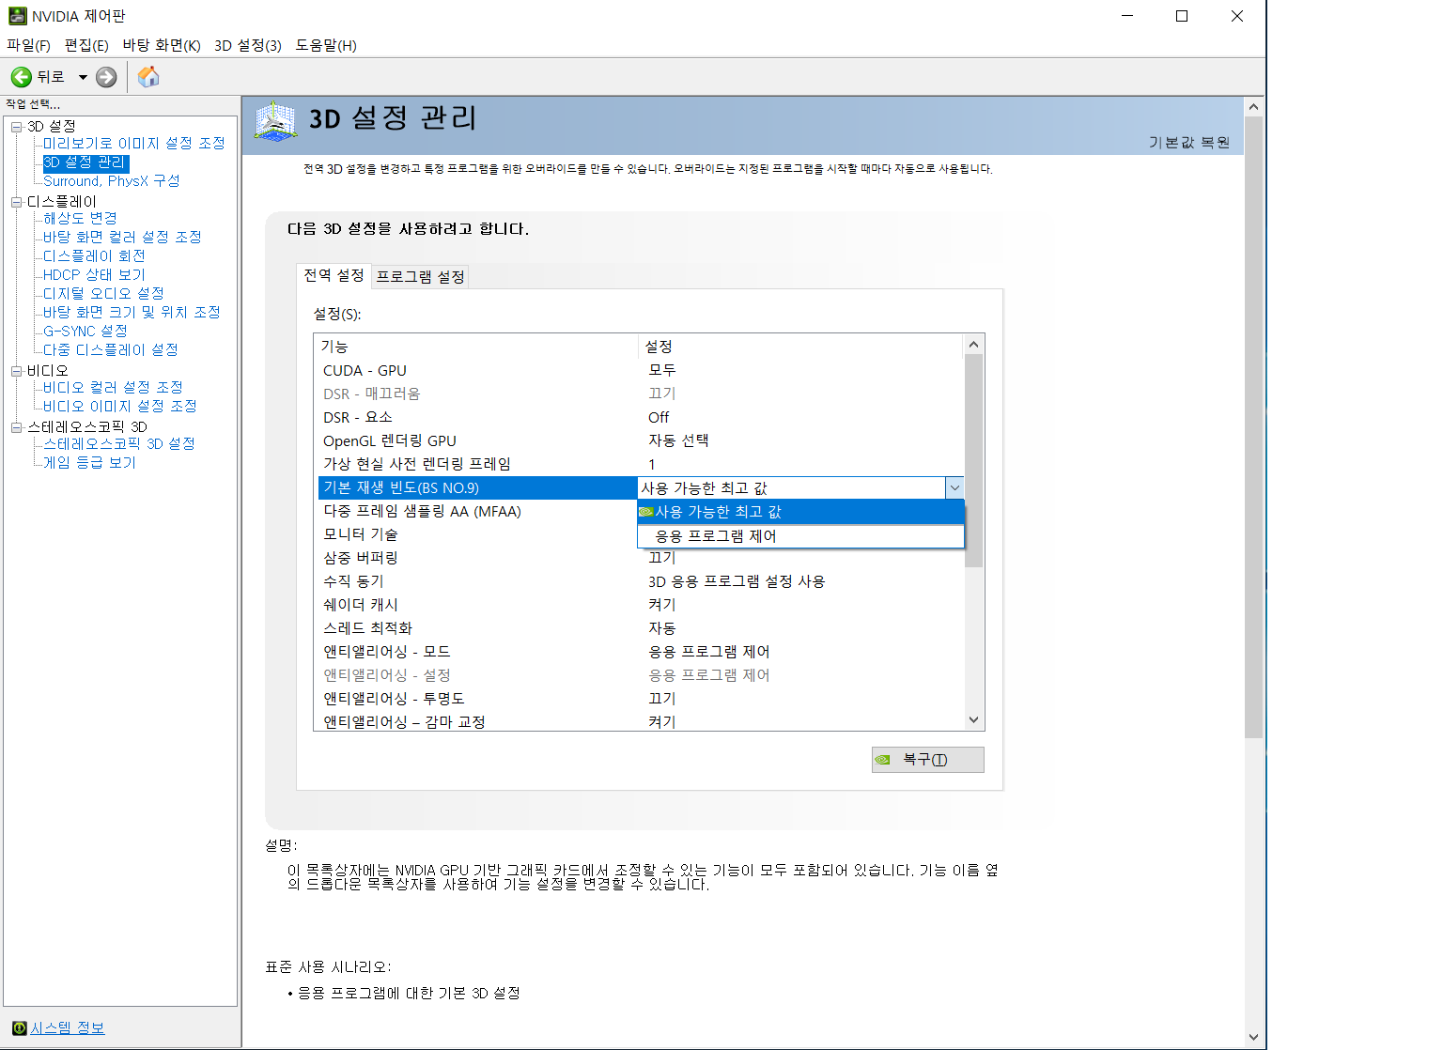
Task: Select 앤티앨리어싱 – 감마 교정 row
Action: click(640, 721)
